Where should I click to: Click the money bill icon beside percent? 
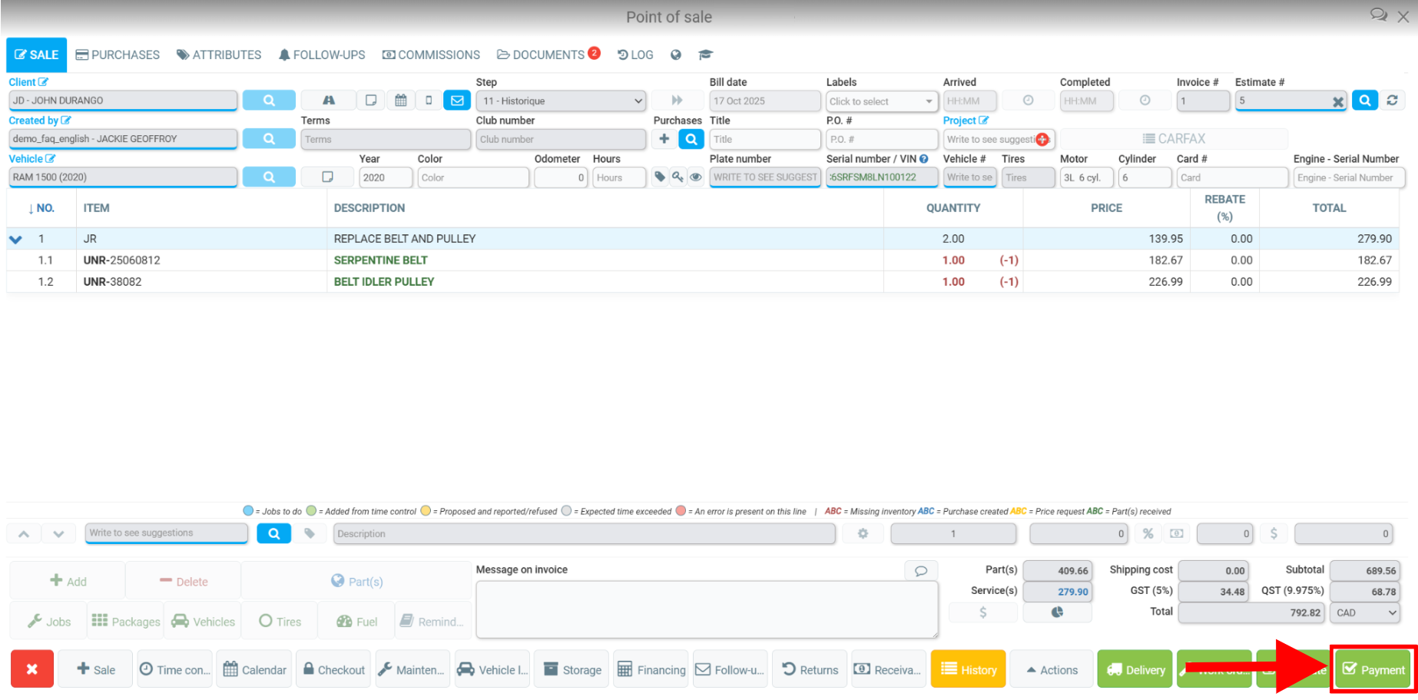click(x=1176, y=533)
